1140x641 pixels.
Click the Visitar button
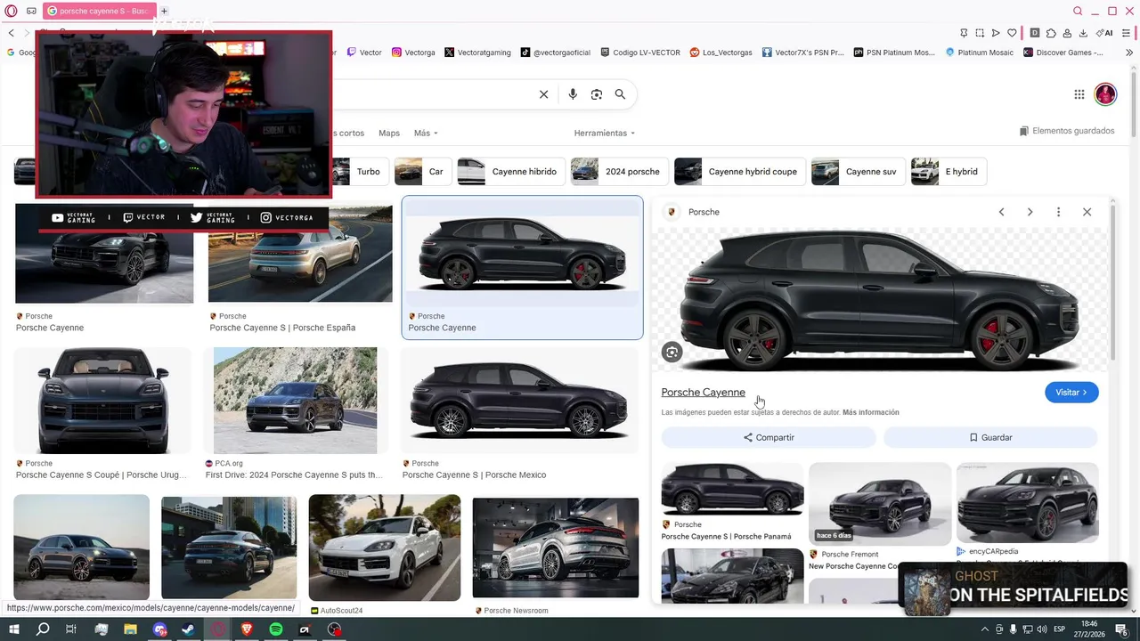(1071, 393)
